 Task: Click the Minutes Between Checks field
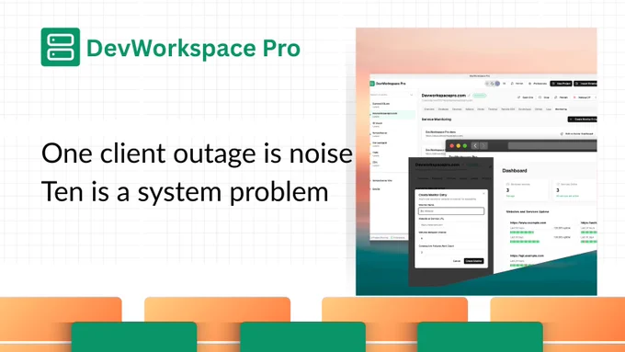[x=451, y=238]
